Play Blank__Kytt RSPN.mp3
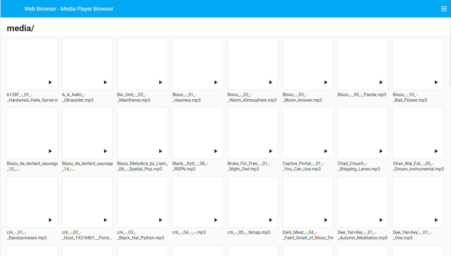This screenshot has width=451, height=256. pyautogui.click(x=216, y=151)
